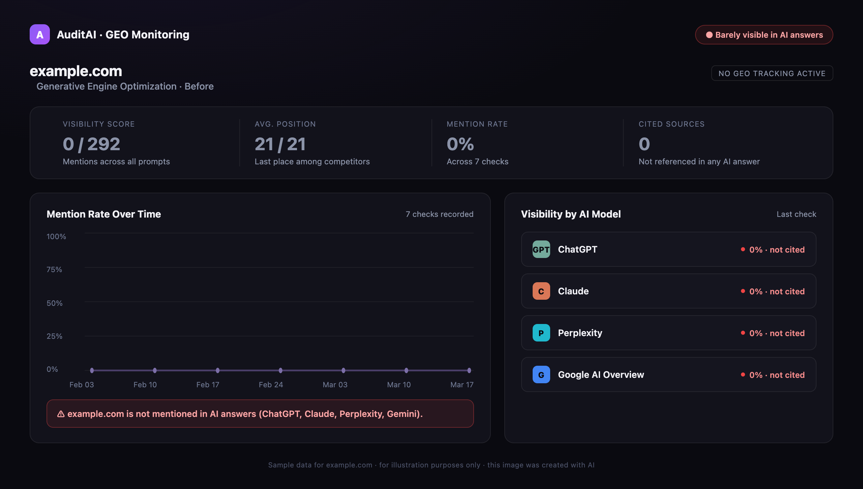Click the Google AI Overview icon
This screenshot has width=863, height=489.
pos(541,374)
